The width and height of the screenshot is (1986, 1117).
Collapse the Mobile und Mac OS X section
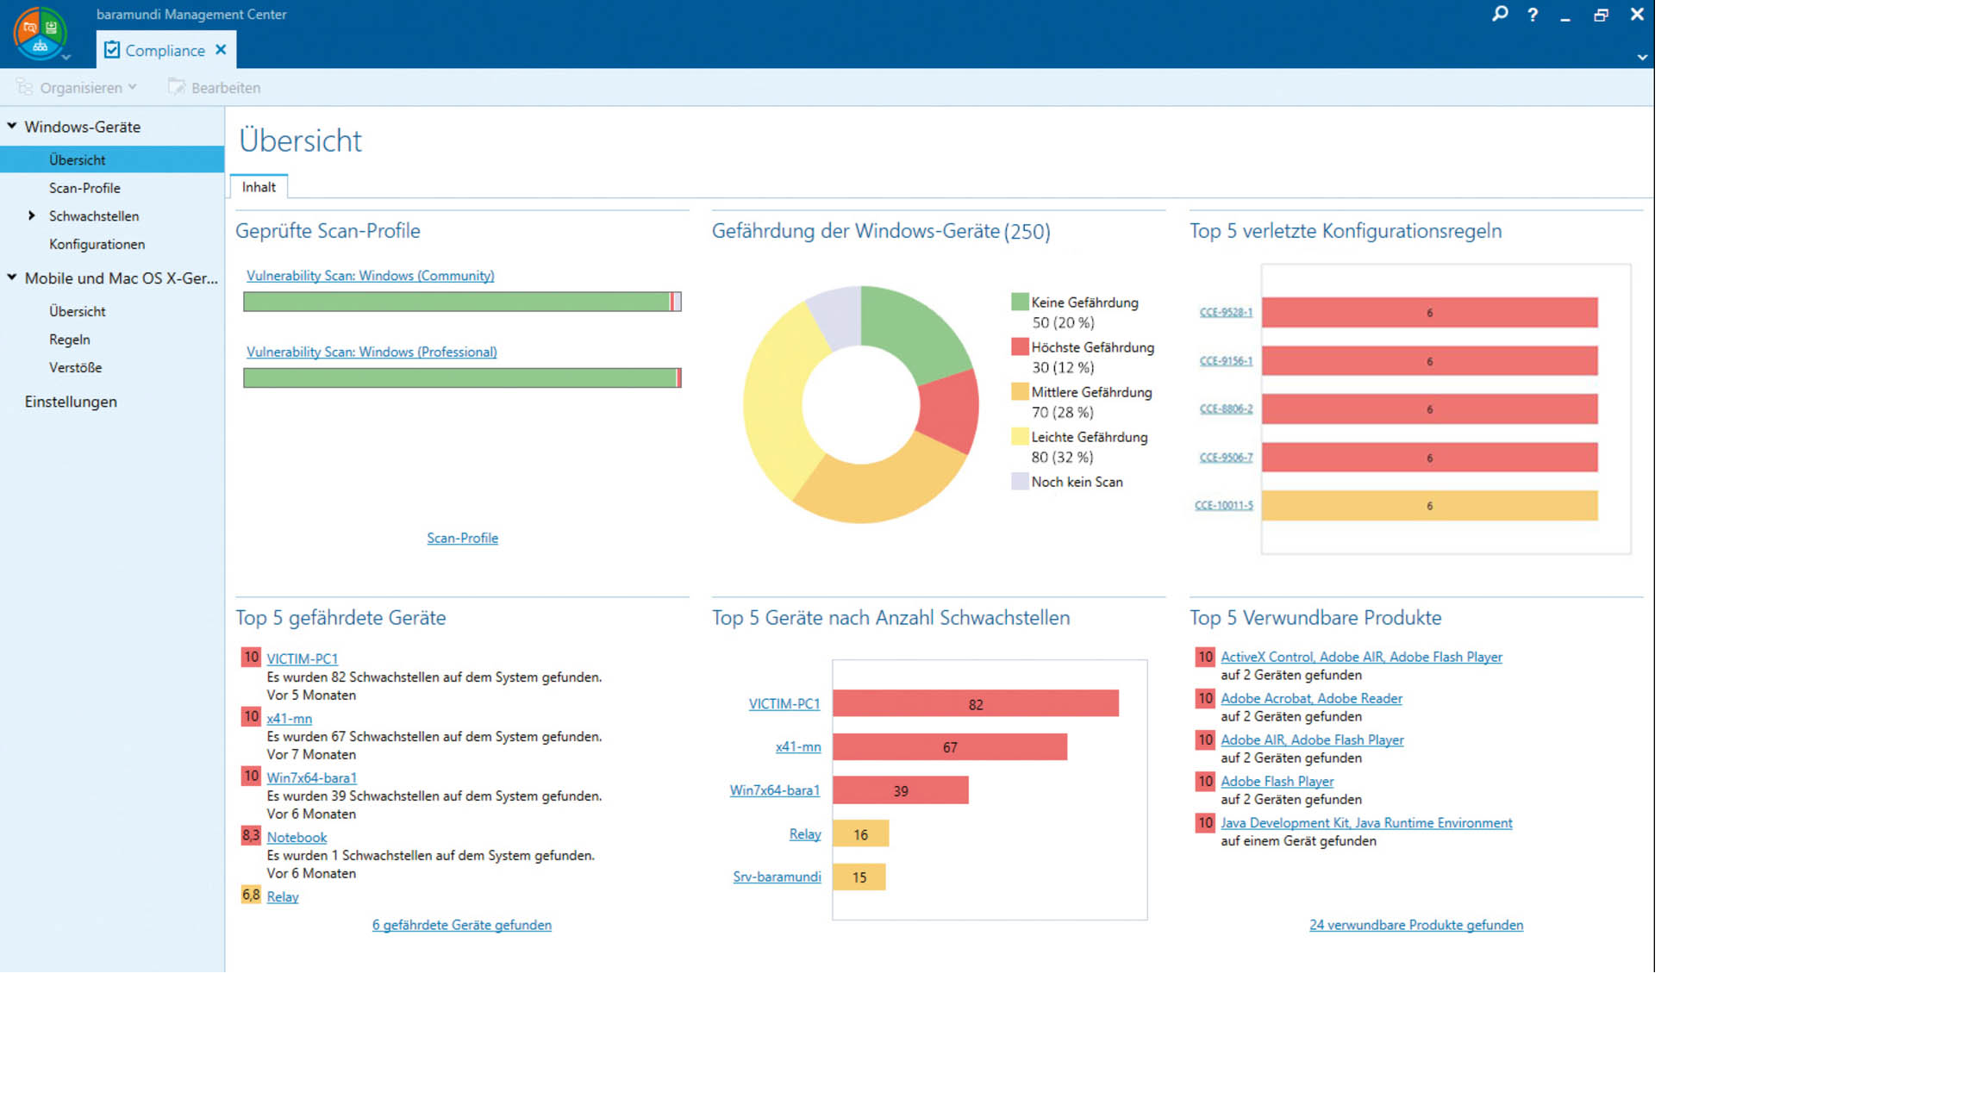[12, 278]
